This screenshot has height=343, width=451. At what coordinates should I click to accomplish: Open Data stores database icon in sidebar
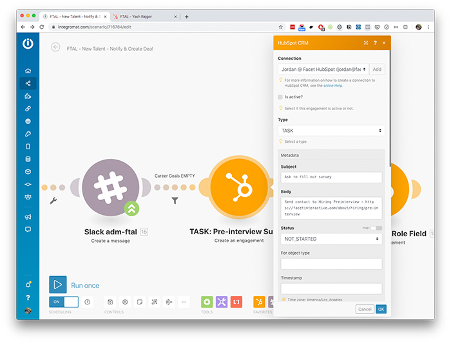(x=28, y=159)
